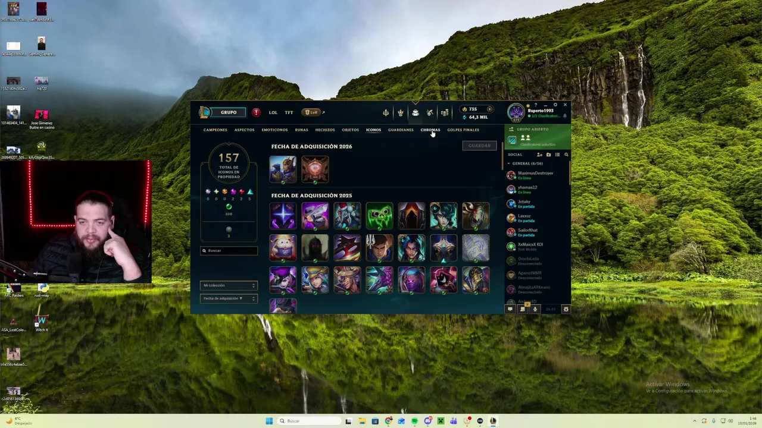Switch to the OBJETOS tab
This screenshot has width=762, height=428.
(350, 130)
